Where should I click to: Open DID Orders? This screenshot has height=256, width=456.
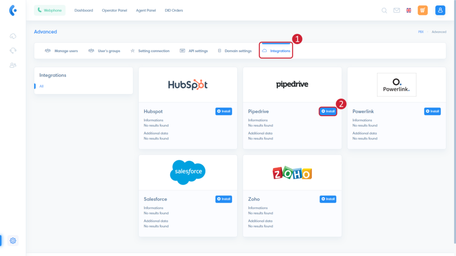click(x=174, y=11)
